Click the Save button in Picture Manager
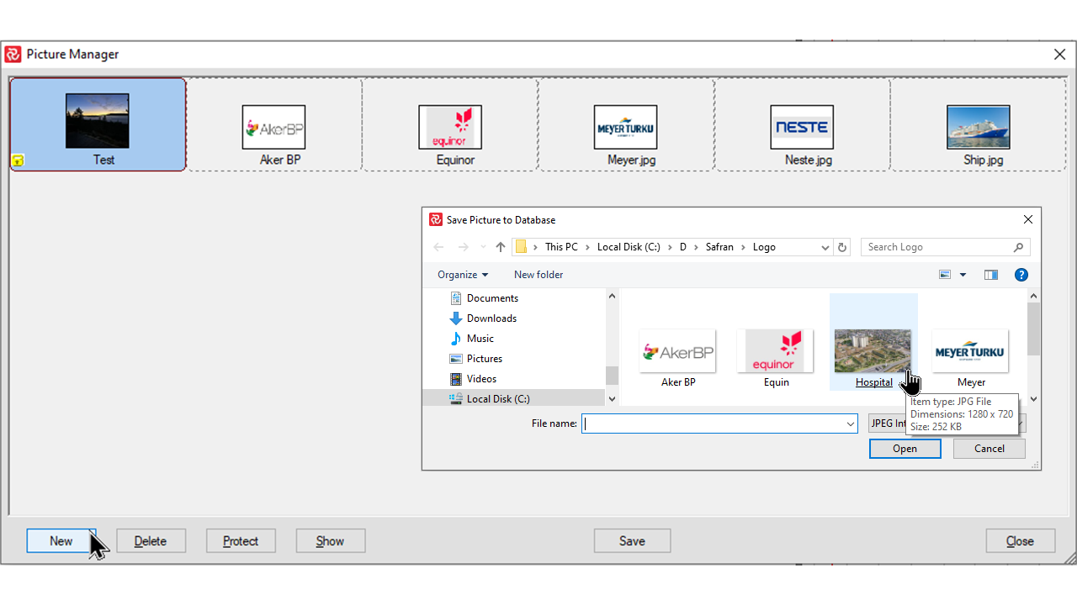This screenshot has width=1077, height=605. point(632,541)
